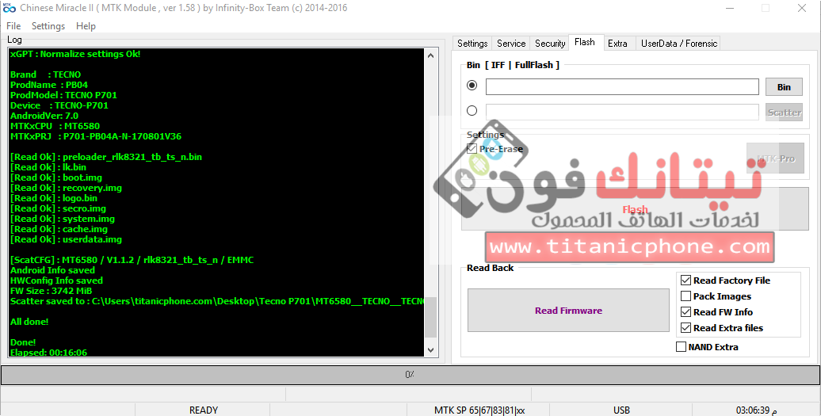Viewport: 821px width, 416px height.
Task: Click the 'Scatter saved to' log line
Action: coord(217,301)
